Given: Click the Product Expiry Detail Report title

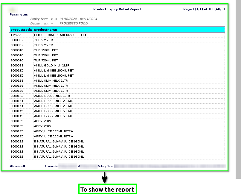Looking at the screenshot, I should click(117, 9).
